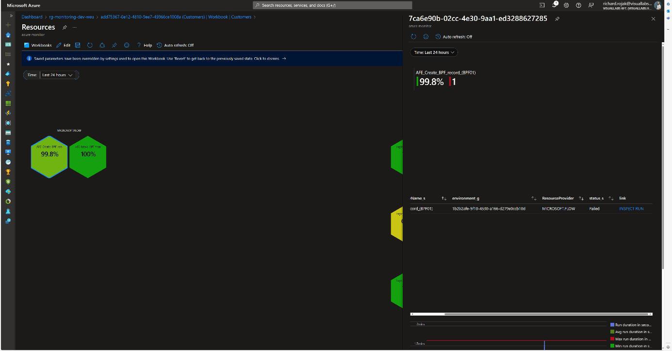Toggle Max run duration legend swatch
The width and height of the screenshot is (672, 351).
pyautogui.click(x=612, y=339)
